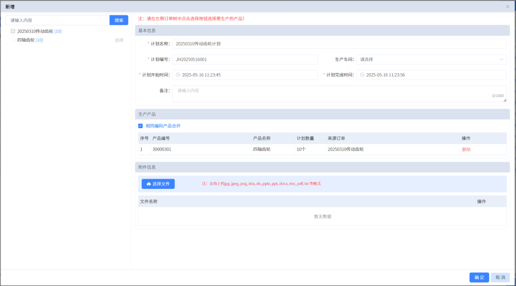Select the 四轴齿轮 tree item

pos(30,40)
